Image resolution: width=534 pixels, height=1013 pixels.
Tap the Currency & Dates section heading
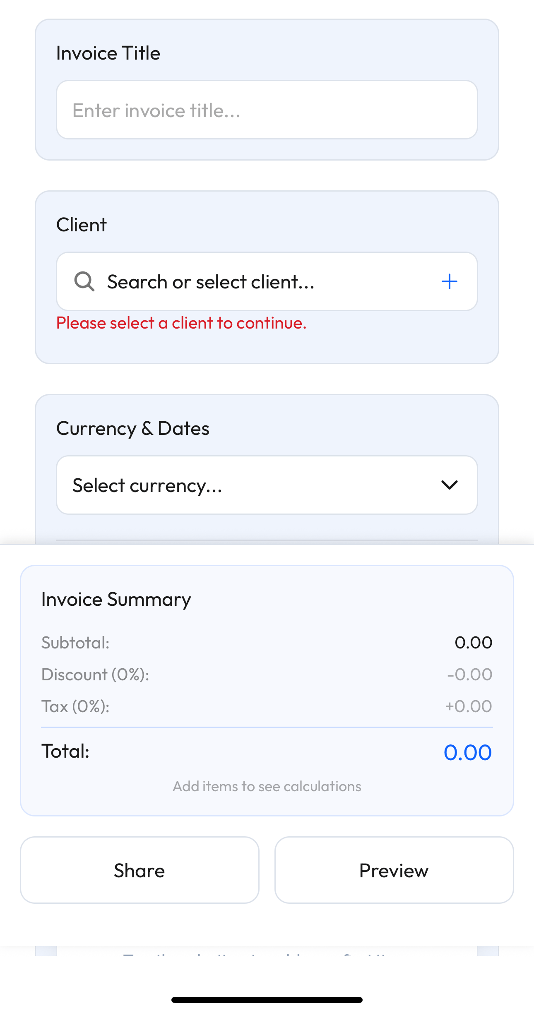[132, 429]
